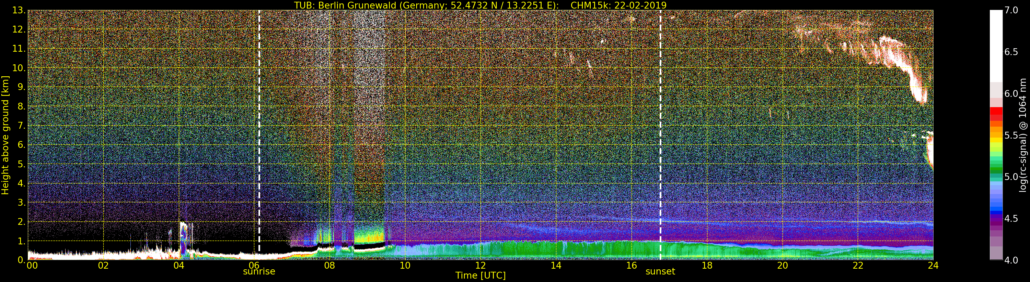Choose the time axis tick '14'

[x=556, y=265]
